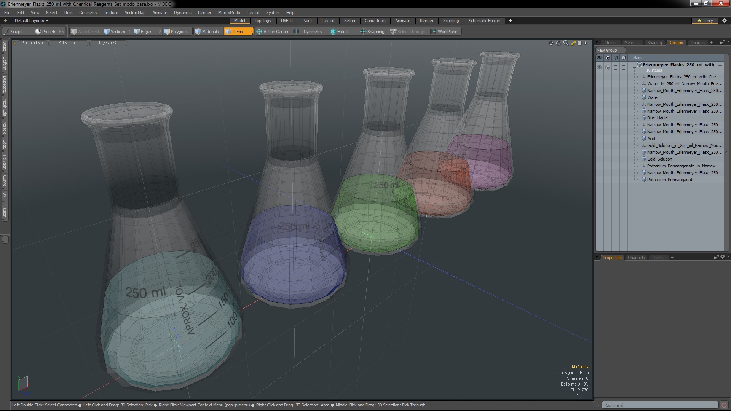Image resolution: width=731 pixels, height=411 pixels.
Task: Open the Ray GL: Off dropdown
Action: click(x=108, y=43)
